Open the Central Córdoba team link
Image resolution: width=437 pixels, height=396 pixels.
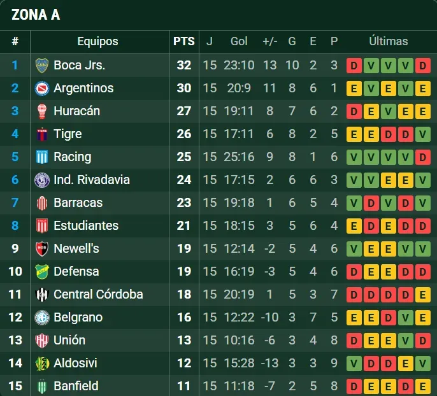pos(98,294)
